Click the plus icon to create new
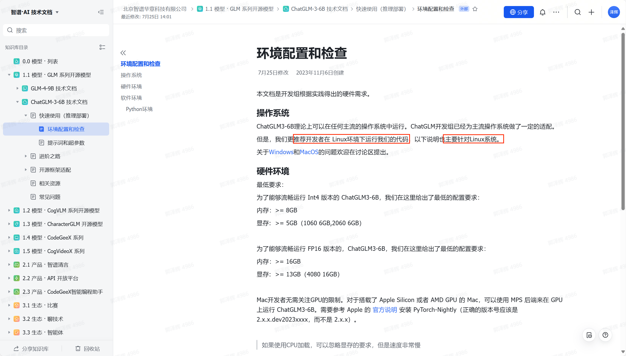626x356 pixels. pyautogui.click(x=591, y=12)
